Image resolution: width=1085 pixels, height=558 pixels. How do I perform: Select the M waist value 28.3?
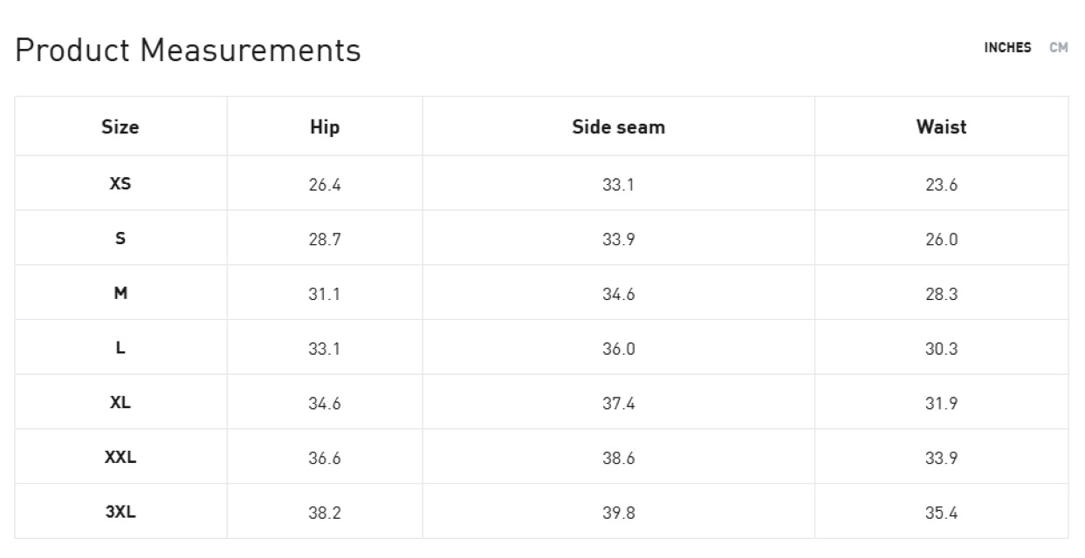941,295
